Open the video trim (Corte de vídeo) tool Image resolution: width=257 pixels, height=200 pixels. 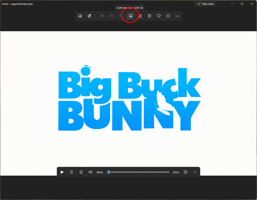pyautogui.click(x=130, y=16)
